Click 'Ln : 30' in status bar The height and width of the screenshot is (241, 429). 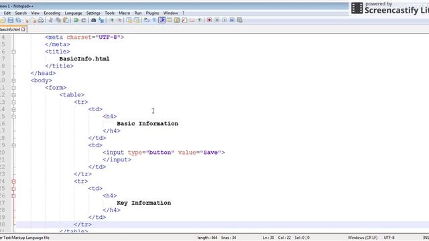(x=268, y=238)
